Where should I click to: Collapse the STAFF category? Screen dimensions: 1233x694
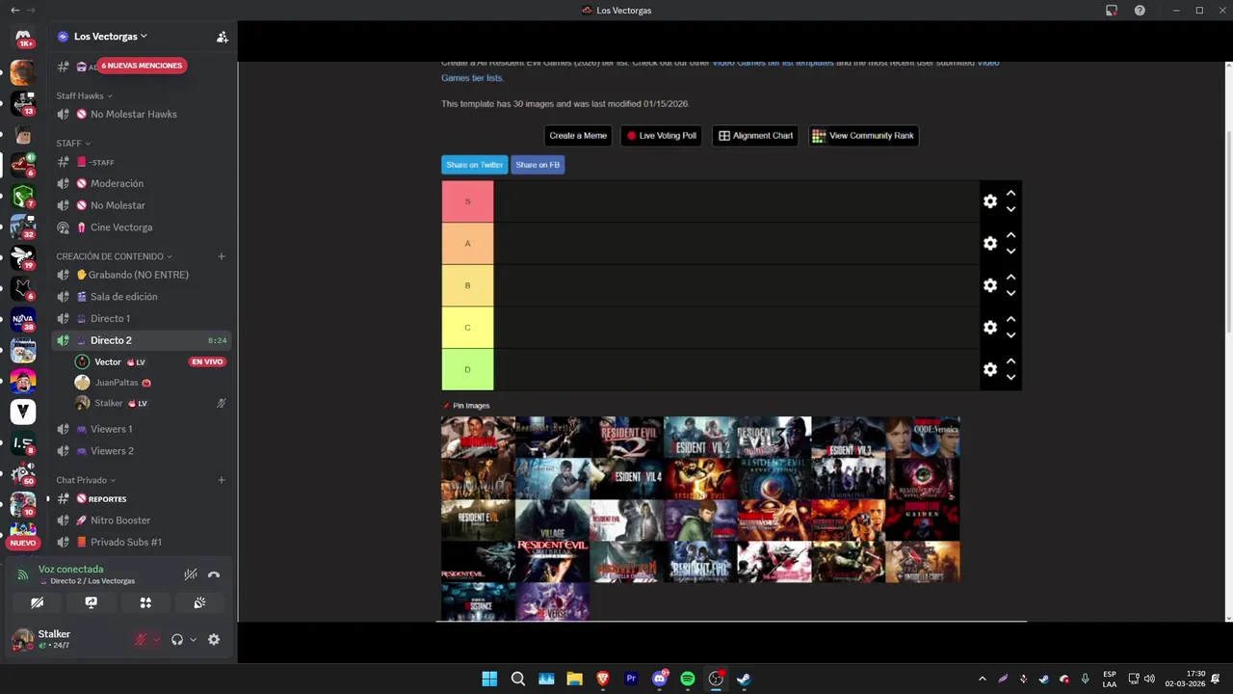tap(73, 144)
